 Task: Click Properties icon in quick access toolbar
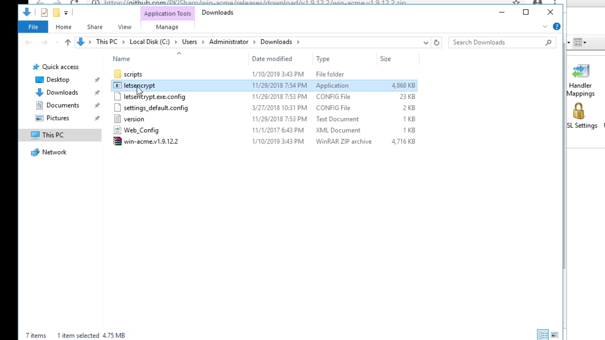click(44, 13)
